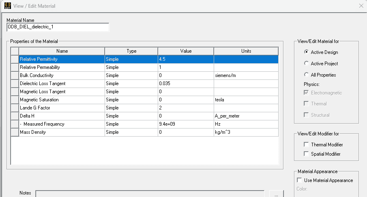The width and height of the screenshot is (367, 197).
Task: Enable the Thermal Modifier checkbox
Action: click(x=306, y=145)
